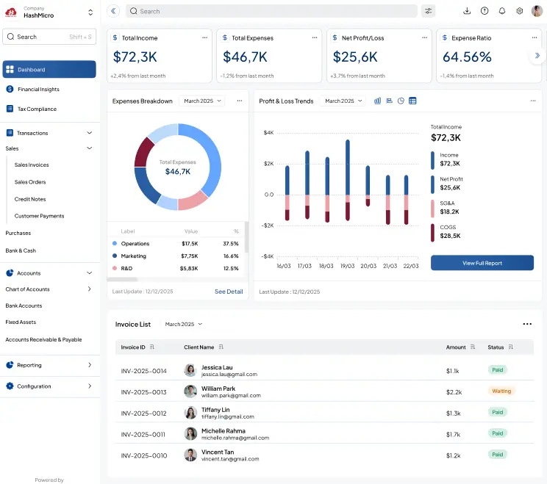Screen dimensions: 547x484
Task: Click the View Full Report button
Action: 482,263
